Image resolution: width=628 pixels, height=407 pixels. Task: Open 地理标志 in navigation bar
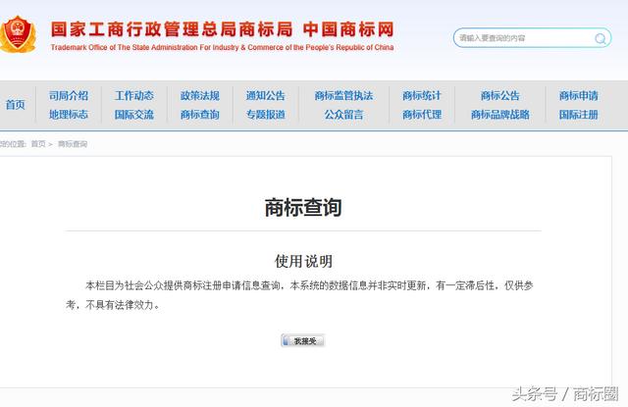69,115
